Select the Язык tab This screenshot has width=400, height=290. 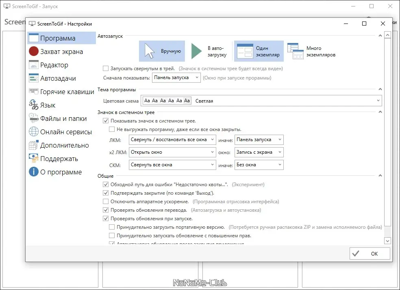pyautogui.click(x=61, y=105)
